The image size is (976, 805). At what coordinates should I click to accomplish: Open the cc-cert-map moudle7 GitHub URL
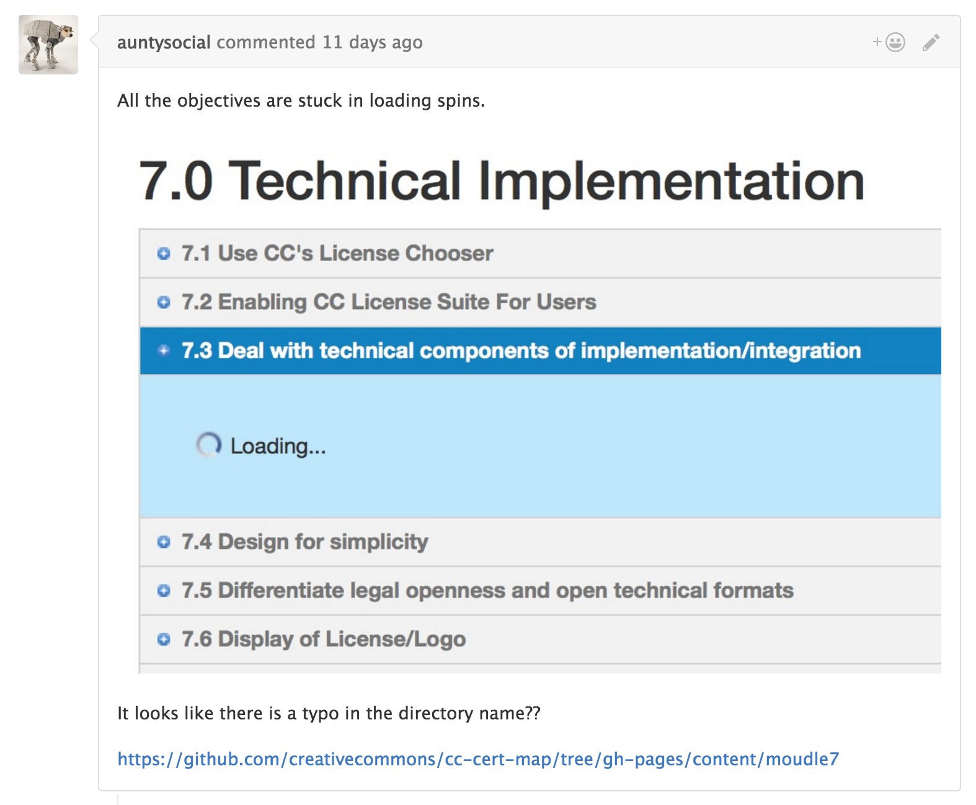477,759
